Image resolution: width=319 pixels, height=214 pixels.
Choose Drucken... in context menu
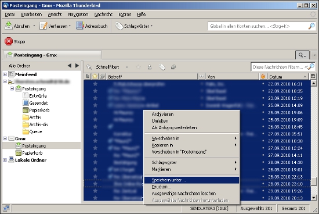point(191,187)
